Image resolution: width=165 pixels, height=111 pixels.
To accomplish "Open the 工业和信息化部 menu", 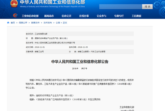I will (30, 16).
